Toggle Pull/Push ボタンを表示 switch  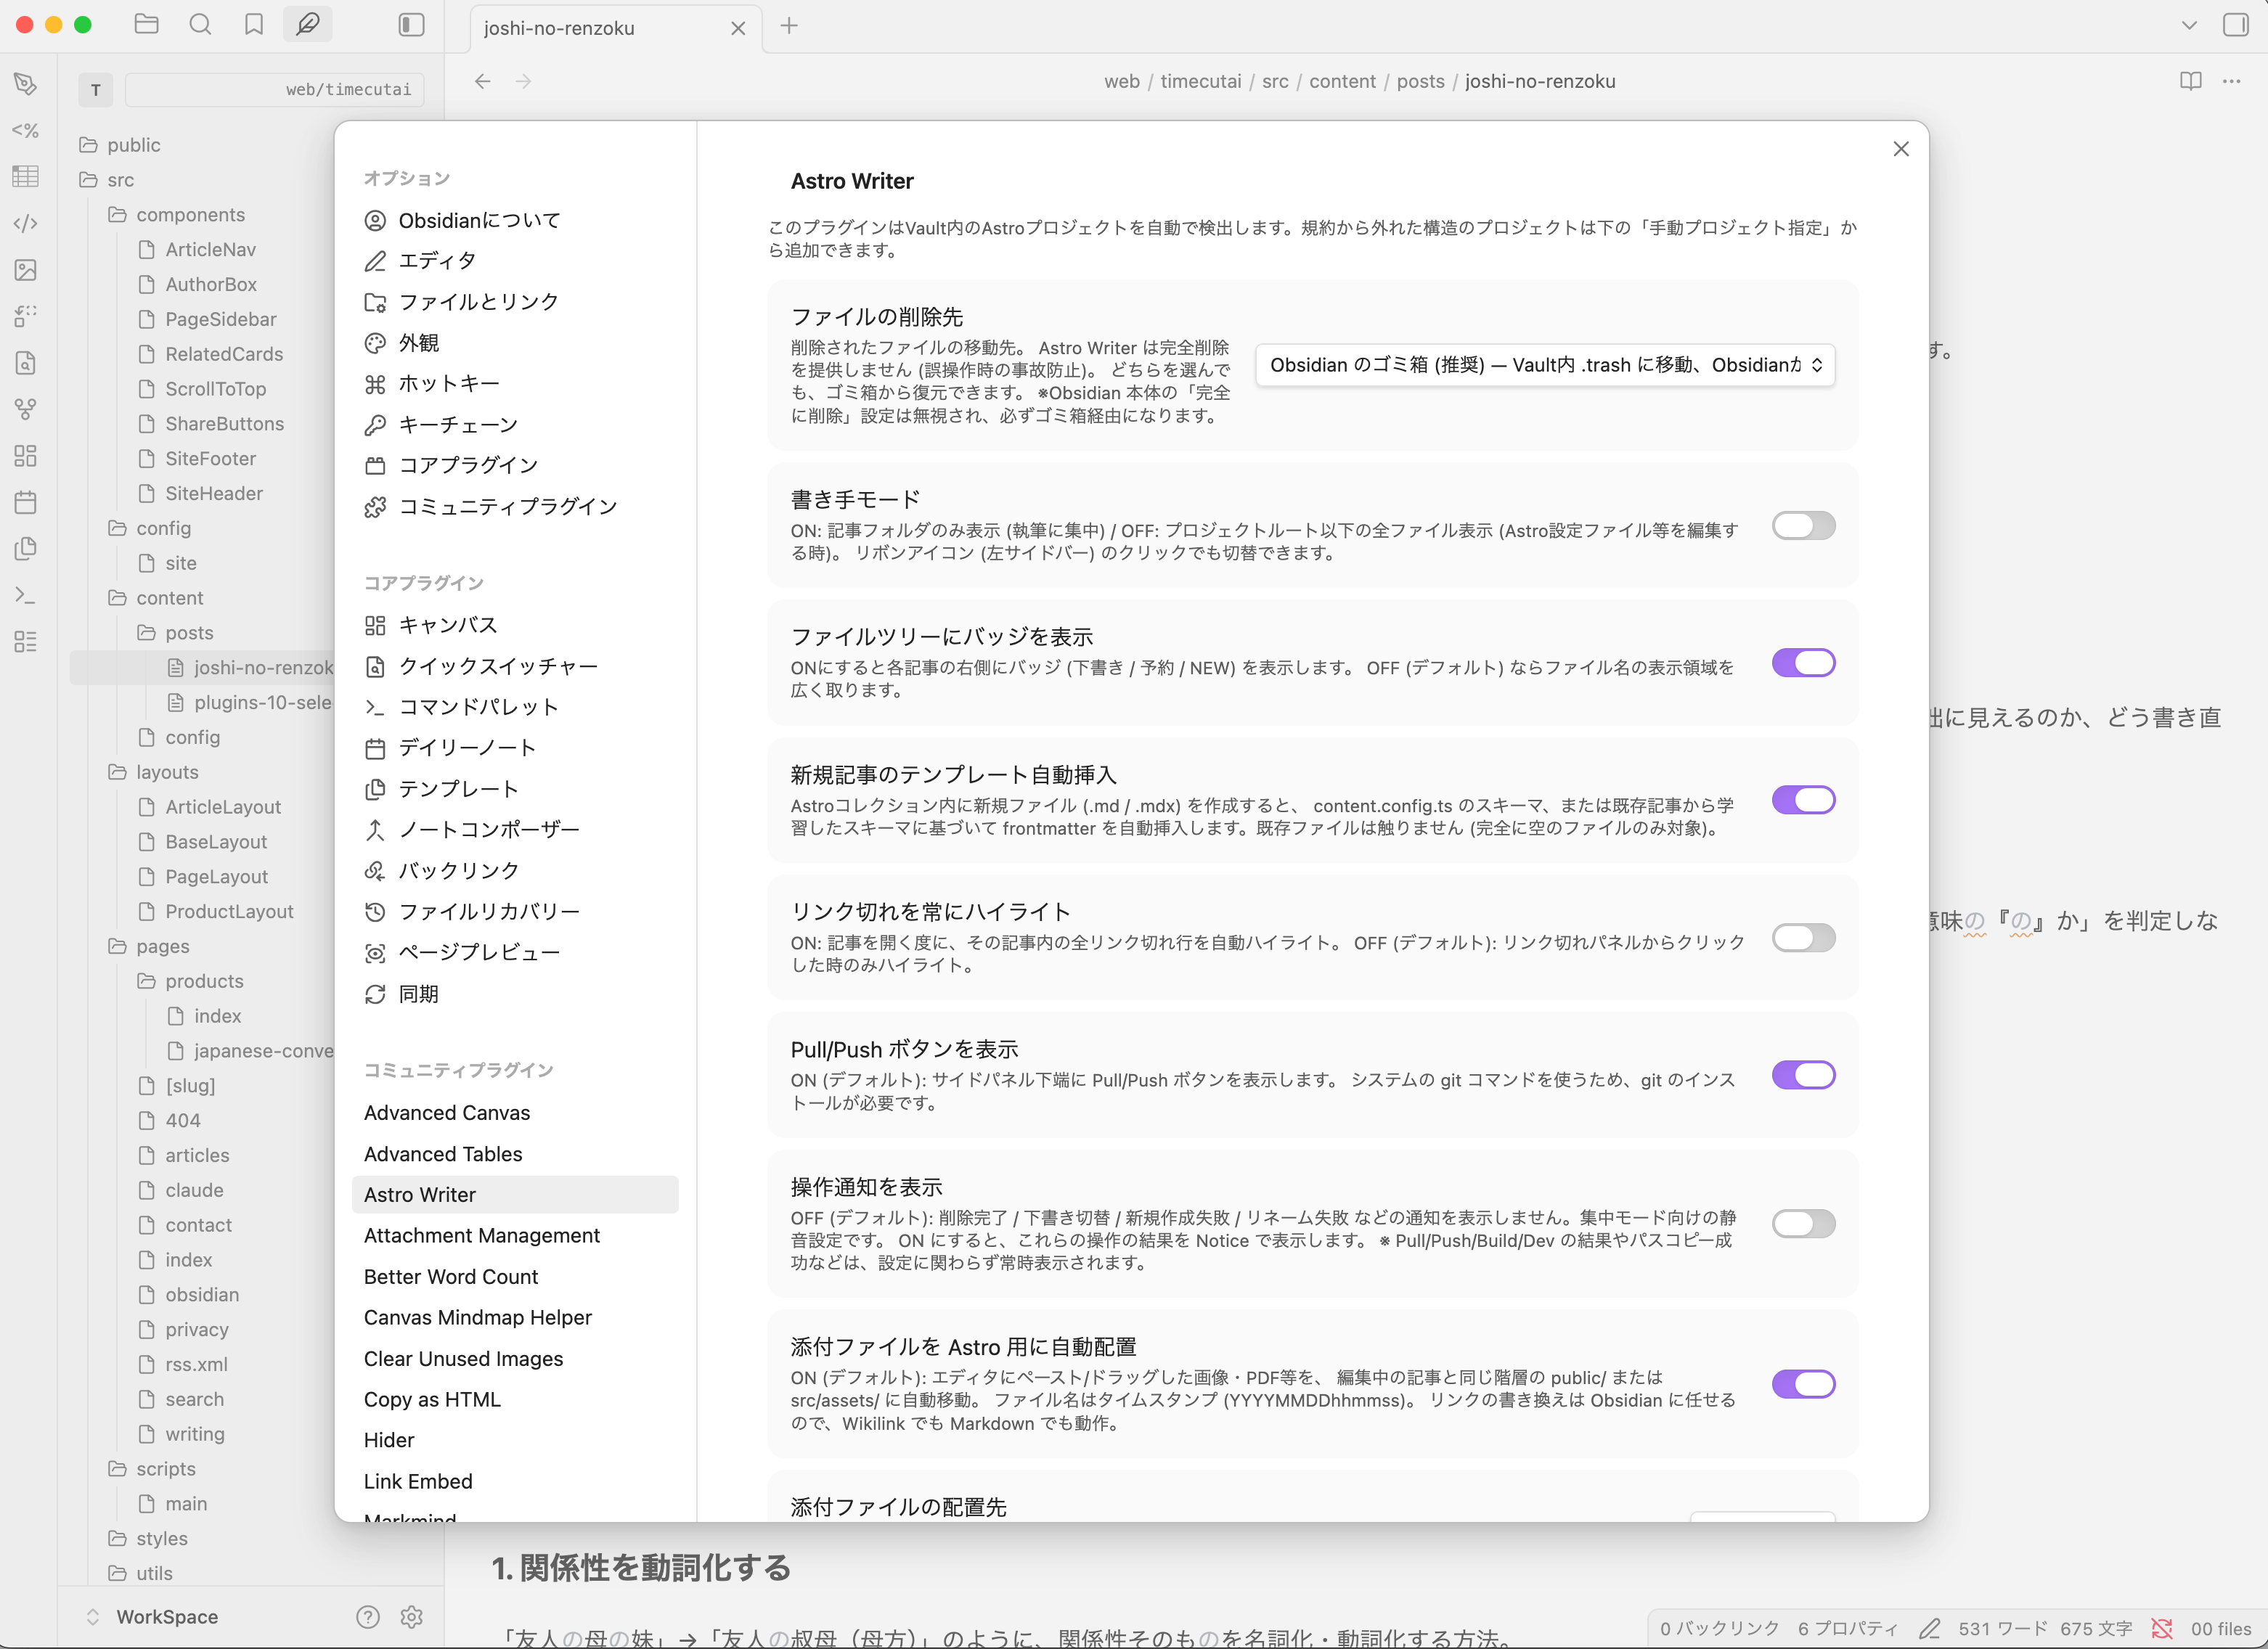coord(1804,1075)
